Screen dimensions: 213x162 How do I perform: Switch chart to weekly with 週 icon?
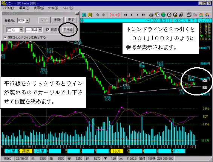coord(84,15)
